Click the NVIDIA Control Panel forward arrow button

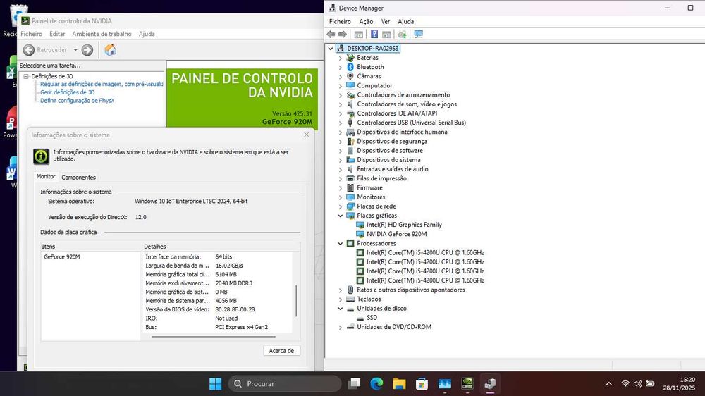click(x=87, y=50)
